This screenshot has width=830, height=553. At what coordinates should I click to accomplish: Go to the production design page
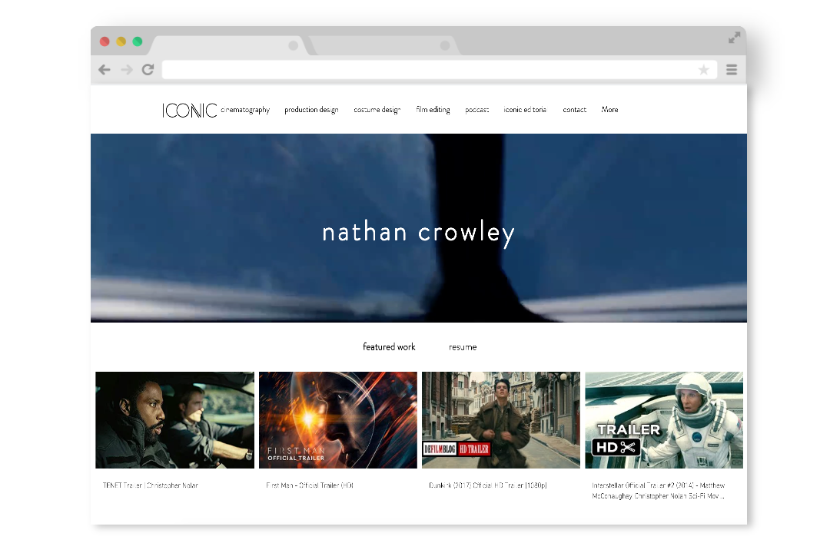click(311, 110)
